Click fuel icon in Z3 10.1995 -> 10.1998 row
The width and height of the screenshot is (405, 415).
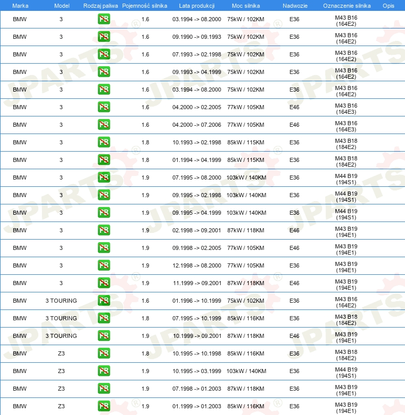104,353
